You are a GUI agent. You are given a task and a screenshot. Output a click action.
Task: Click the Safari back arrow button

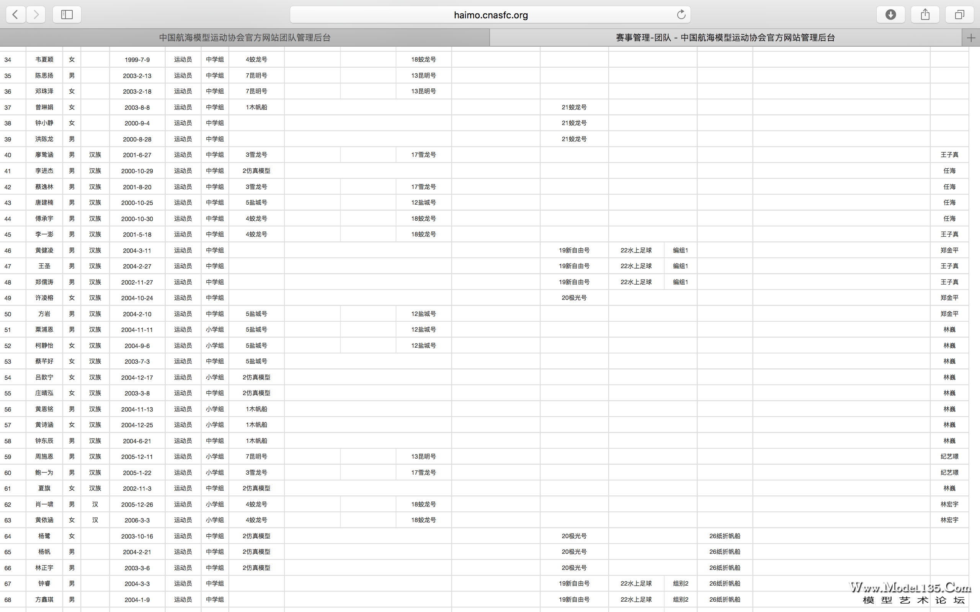15,15
